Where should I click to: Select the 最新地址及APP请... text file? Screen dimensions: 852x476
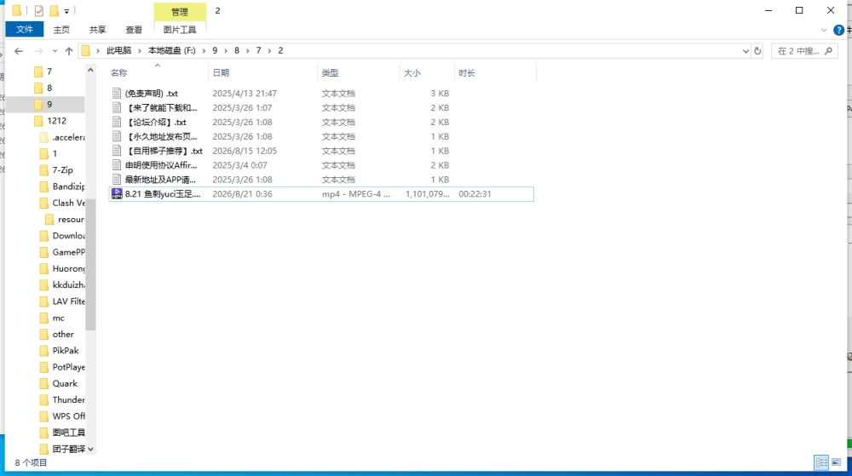[321, 180]
